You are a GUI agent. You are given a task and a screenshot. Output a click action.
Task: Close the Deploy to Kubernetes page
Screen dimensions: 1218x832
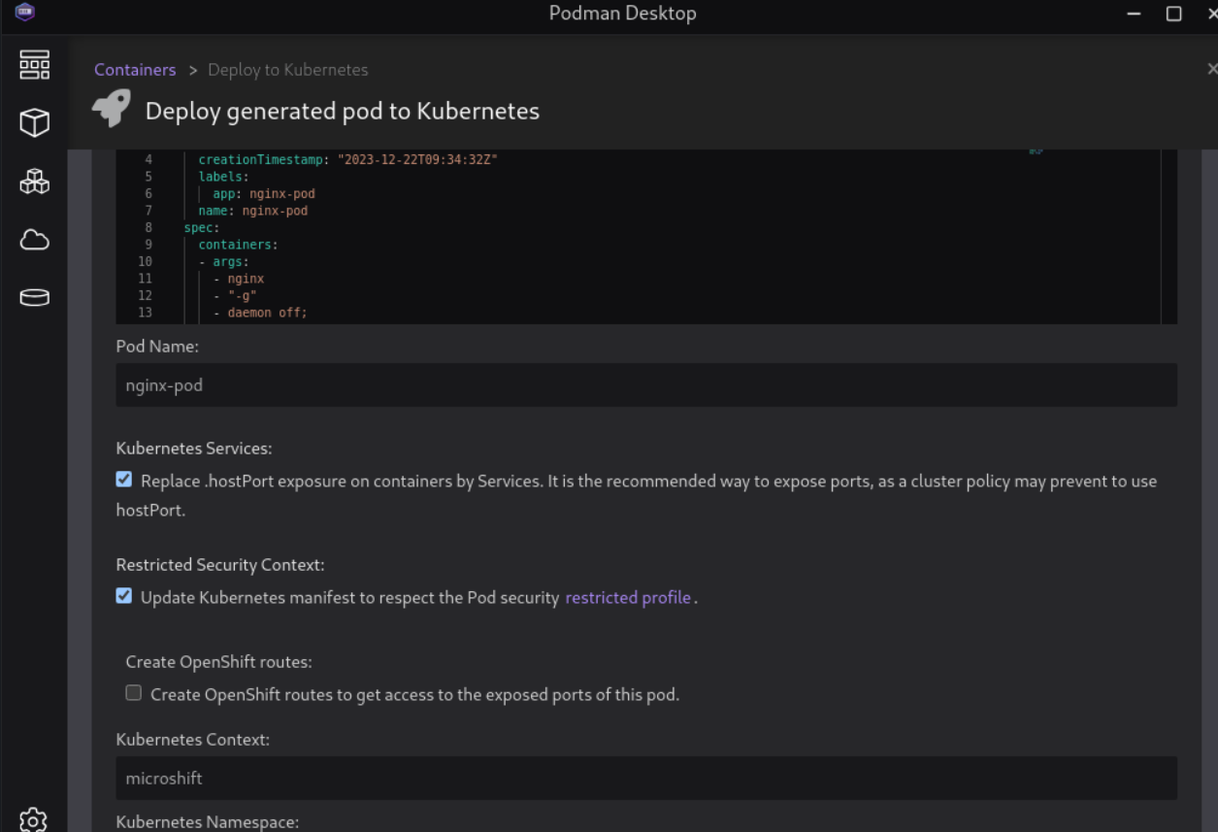[x=1211, y=69]
